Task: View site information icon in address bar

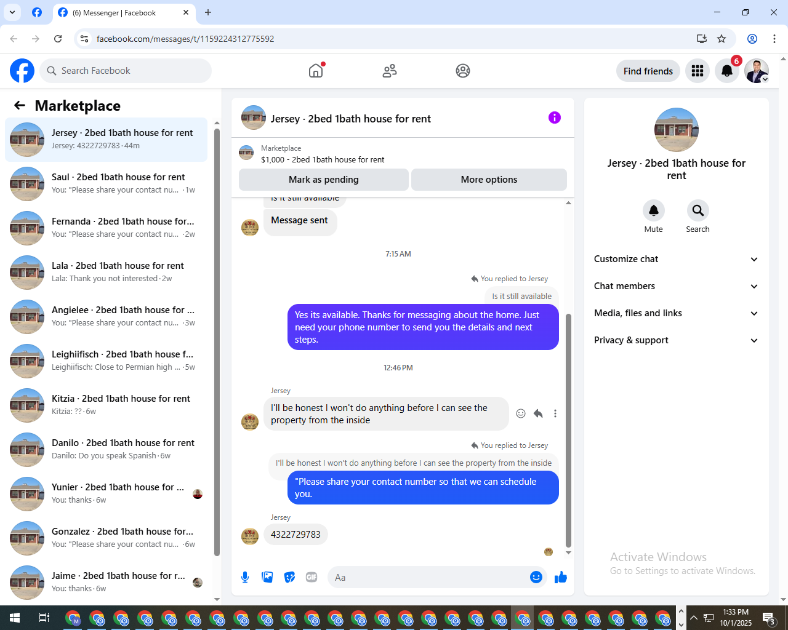Action: (x=84, y=39)
